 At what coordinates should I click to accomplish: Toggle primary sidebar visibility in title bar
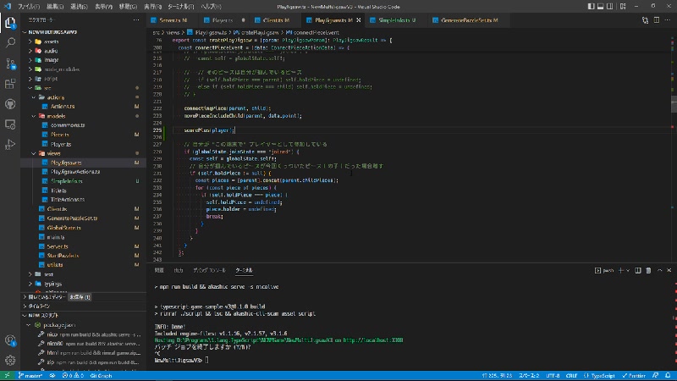[591, 7]
